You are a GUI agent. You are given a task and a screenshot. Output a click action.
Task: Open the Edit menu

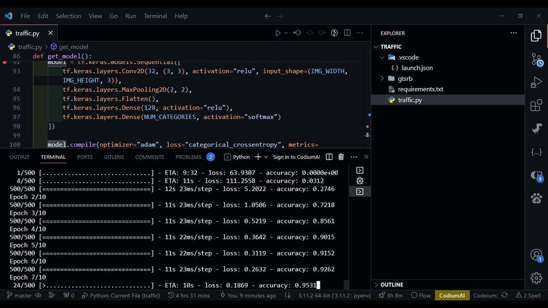[x=43, y=16]
